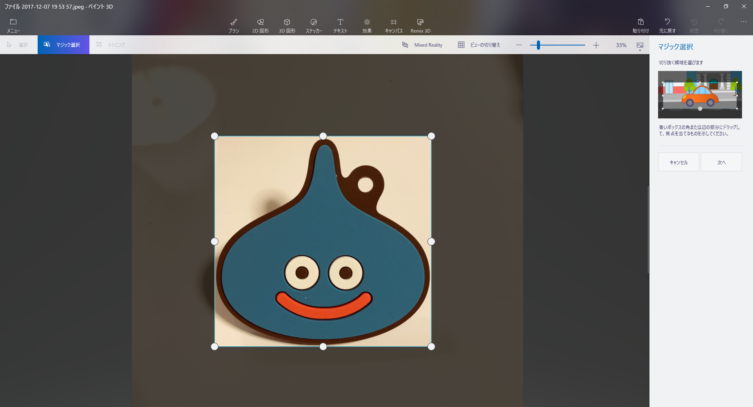753x407 pixels.
Task: Click the left-middle selection edge handle
Action: click(x=215, y=242)
